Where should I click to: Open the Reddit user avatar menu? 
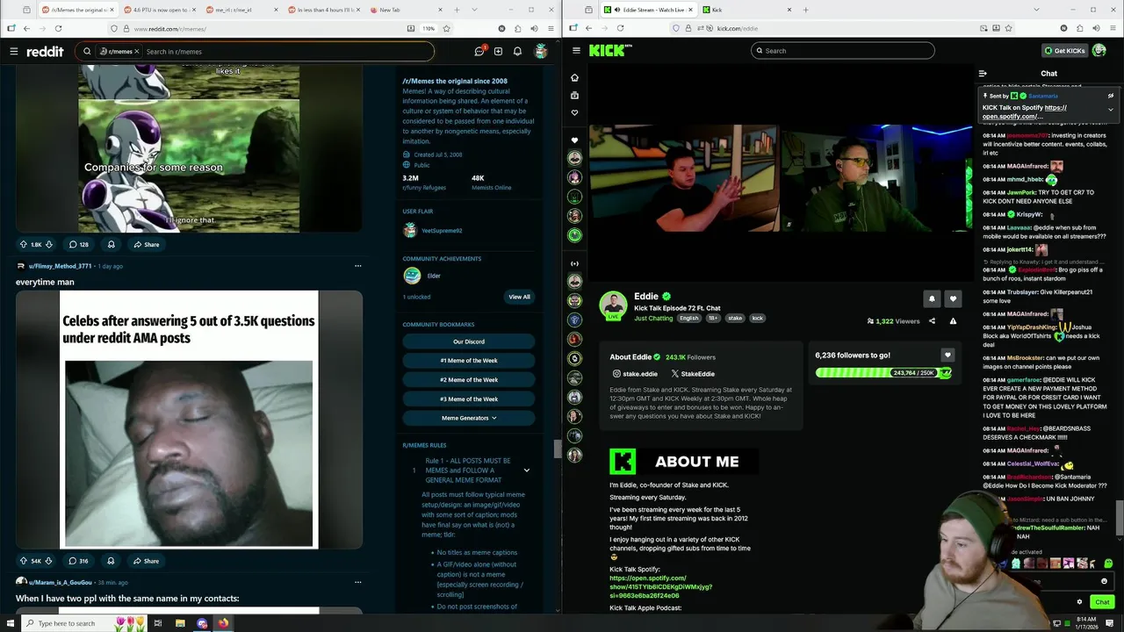[541, 51]
